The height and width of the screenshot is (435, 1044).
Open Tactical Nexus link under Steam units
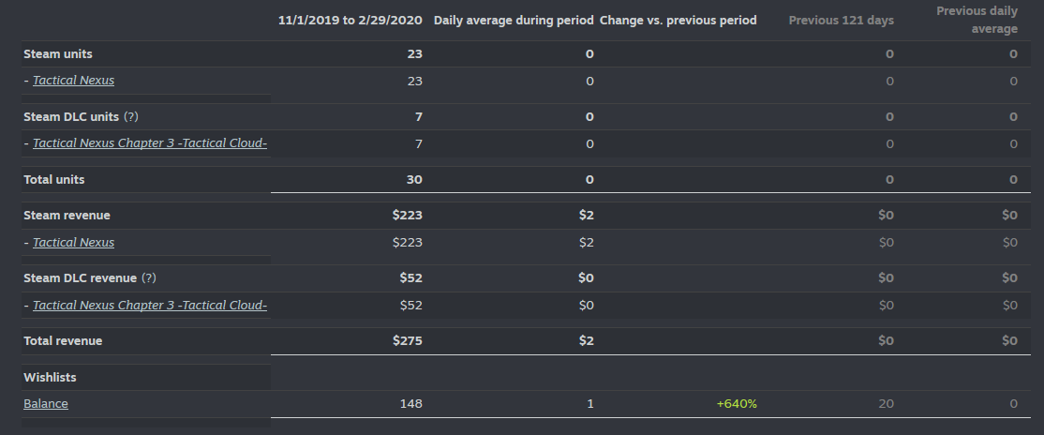pos(73,81)
